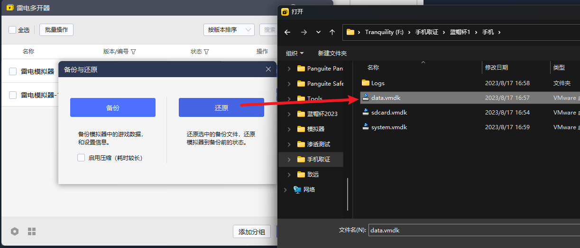Click 蓝帽杯1 in the breadcrumb path

pyautogui.click(x=460, y=32)
